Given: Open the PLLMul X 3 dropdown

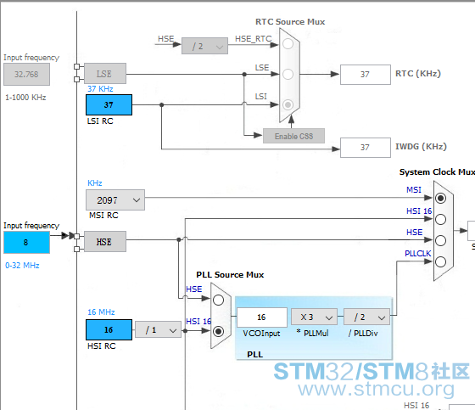Looking at the screenshot, I should 314,317.
